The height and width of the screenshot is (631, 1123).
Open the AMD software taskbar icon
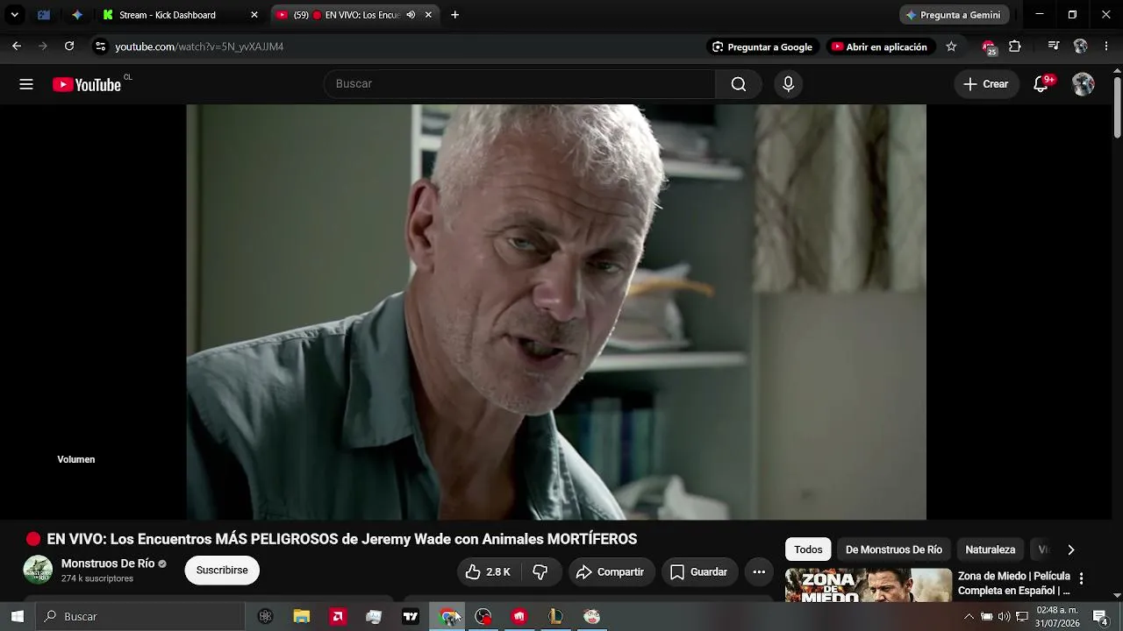tap(338, 617)
